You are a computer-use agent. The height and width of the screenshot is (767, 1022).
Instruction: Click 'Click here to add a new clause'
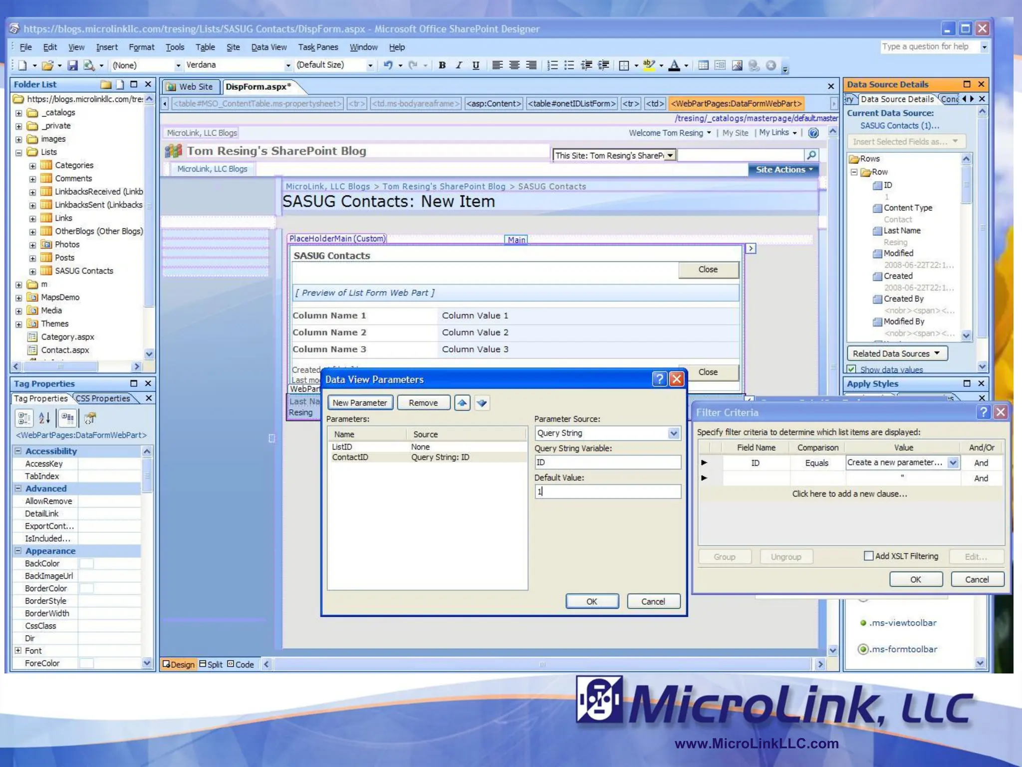(x=849, y=494)
